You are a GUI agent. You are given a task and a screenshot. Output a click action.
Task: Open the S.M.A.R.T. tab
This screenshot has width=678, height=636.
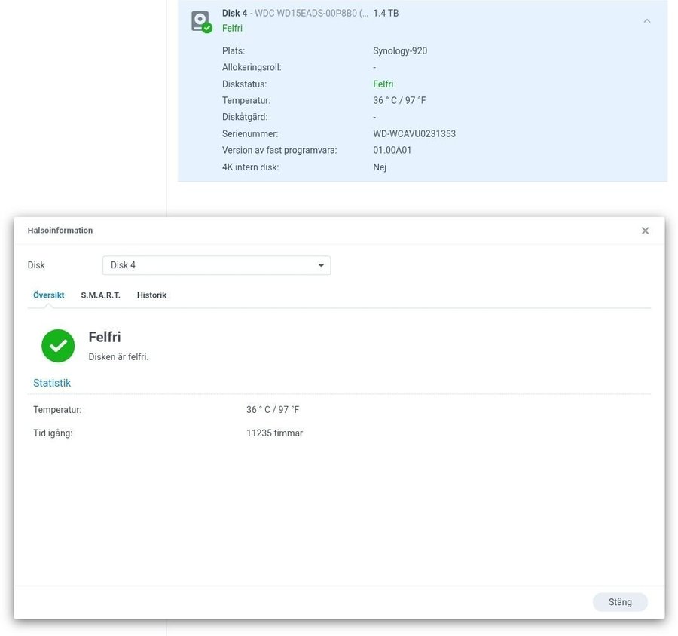click(100, 295)
